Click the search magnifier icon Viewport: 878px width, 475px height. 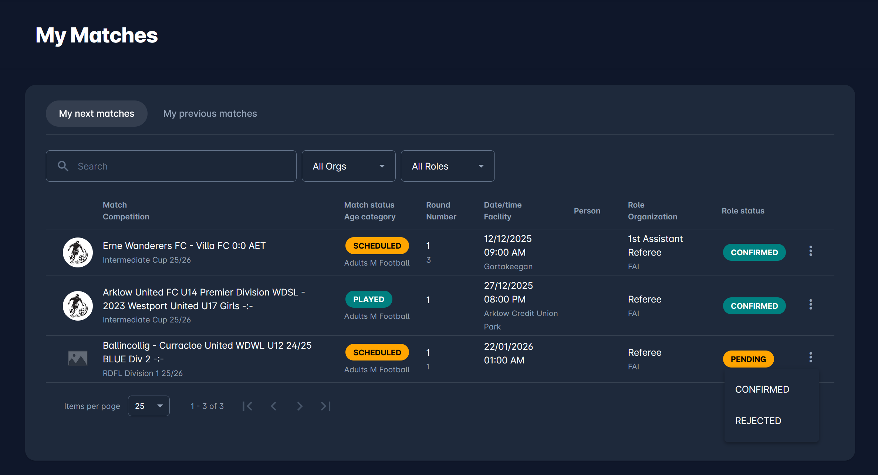(63, 166)
